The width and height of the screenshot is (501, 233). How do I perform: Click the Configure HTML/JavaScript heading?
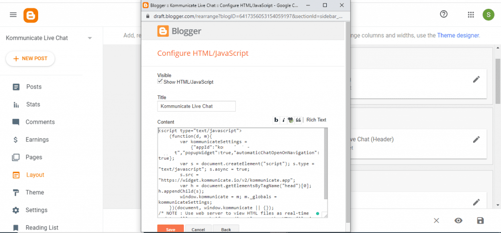click(x=203, y=53)
